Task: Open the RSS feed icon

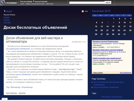Action: (x=83, y=11)
